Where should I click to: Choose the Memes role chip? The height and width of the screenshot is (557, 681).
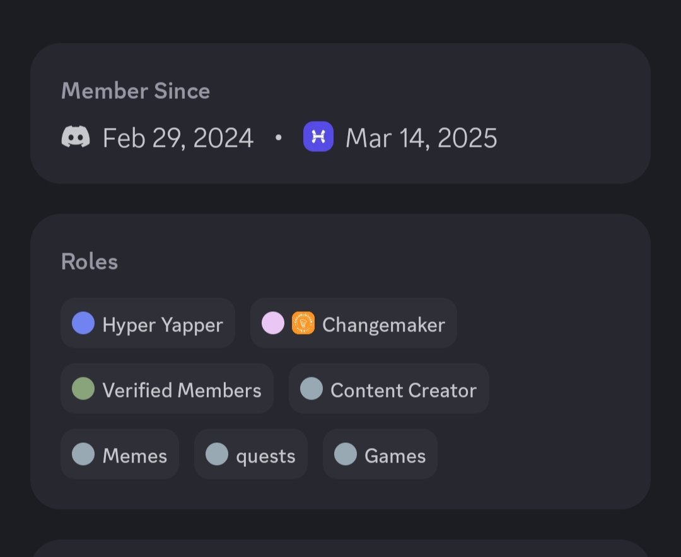(x=120, y=454)
